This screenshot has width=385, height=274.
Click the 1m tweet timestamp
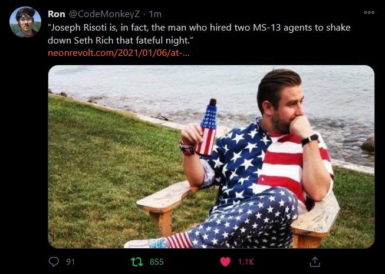pyautogui.click(x=155, y=14)
